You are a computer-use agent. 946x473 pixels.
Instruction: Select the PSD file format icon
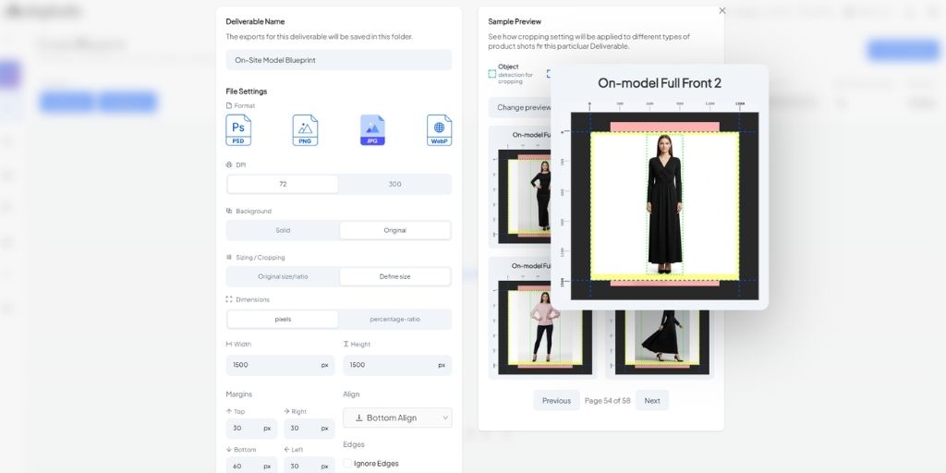click(238, 130)
